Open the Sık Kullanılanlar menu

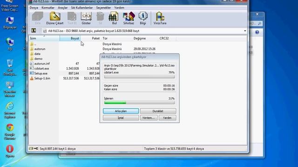point(82,7)
